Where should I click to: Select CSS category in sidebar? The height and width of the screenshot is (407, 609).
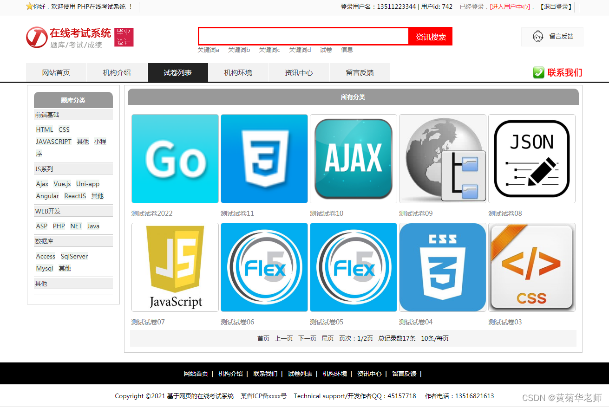pos(64,129)
